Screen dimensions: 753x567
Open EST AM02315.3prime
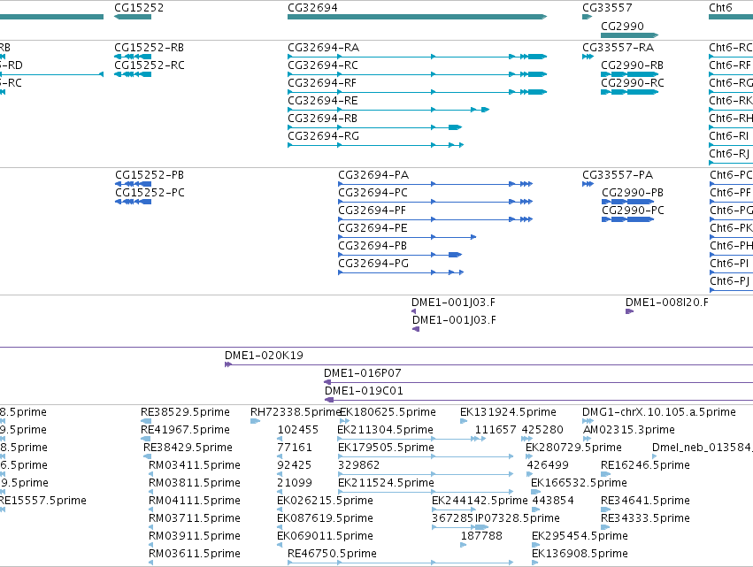point(629,430)
